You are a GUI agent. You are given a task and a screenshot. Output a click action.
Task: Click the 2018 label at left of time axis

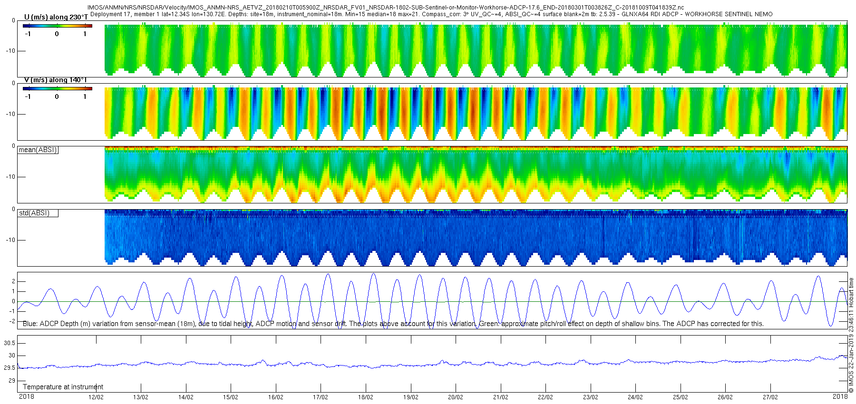27,396
